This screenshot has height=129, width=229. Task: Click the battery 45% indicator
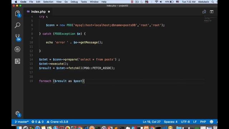point(169,2)
